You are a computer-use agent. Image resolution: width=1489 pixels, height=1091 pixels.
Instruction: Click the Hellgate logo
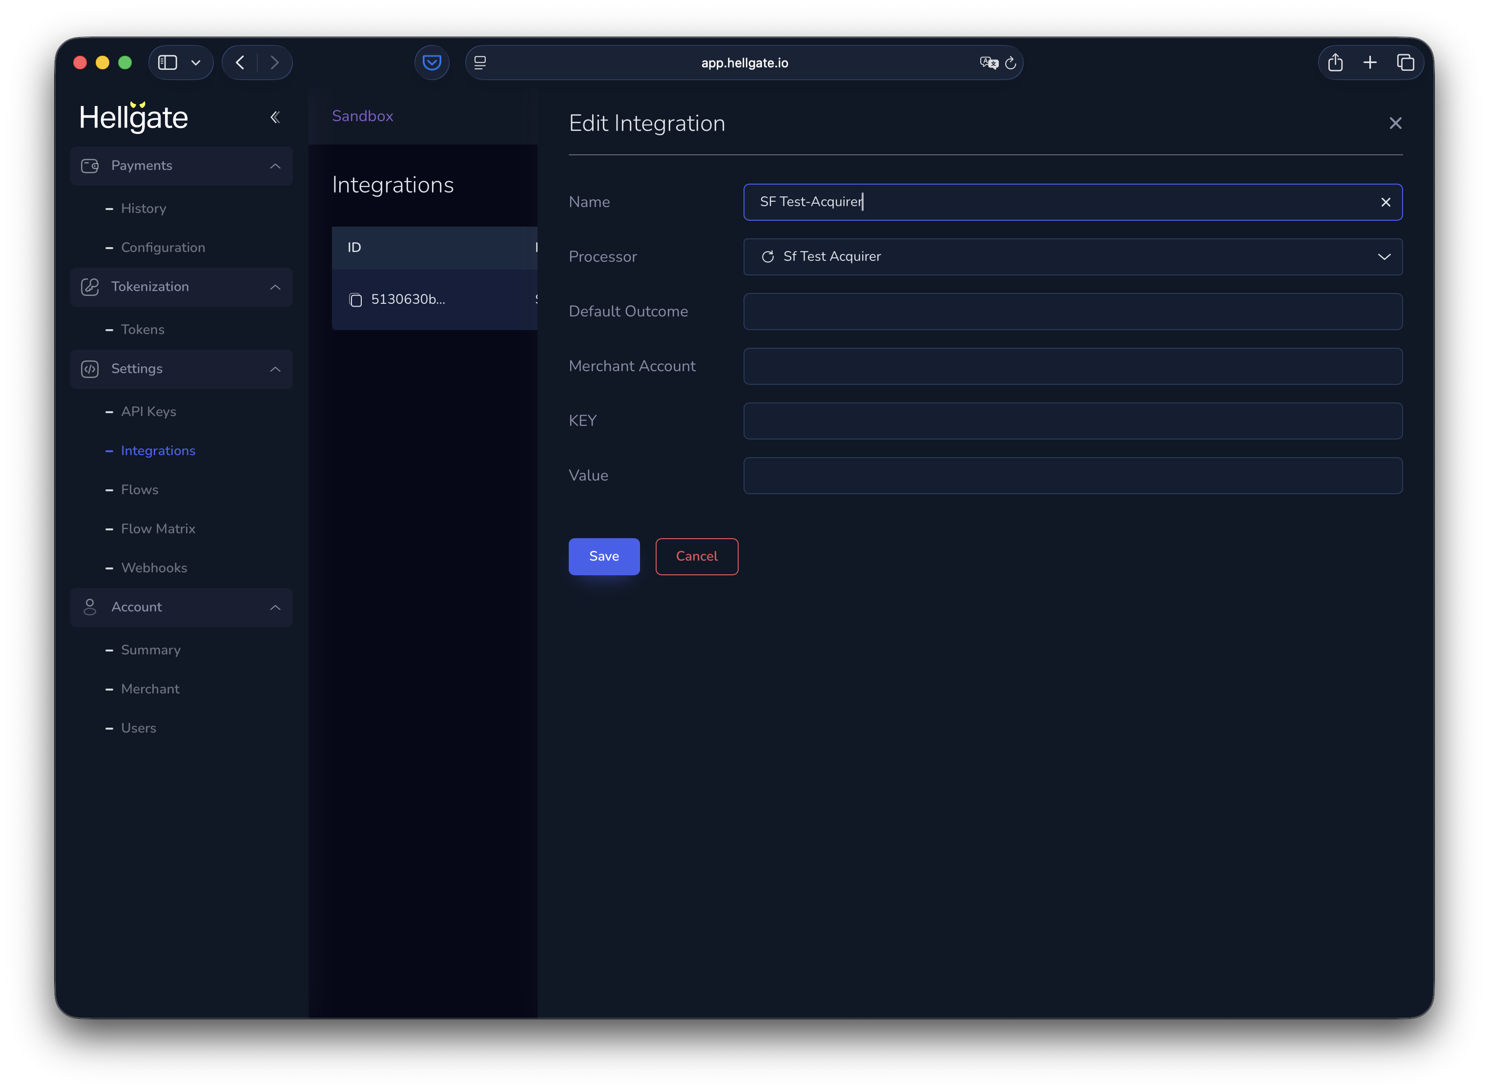134,117
